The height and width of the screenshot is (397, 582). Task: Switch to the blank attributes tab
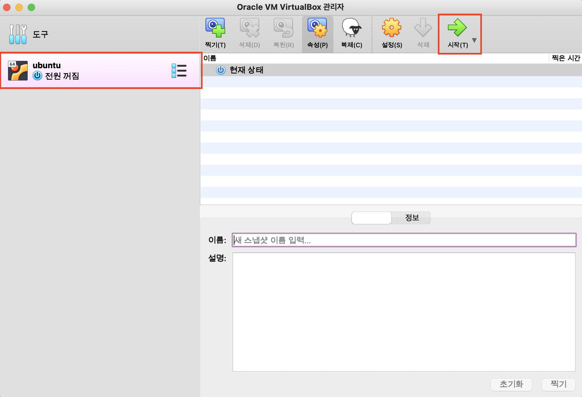pyautogui.click(x=372, y=218)
